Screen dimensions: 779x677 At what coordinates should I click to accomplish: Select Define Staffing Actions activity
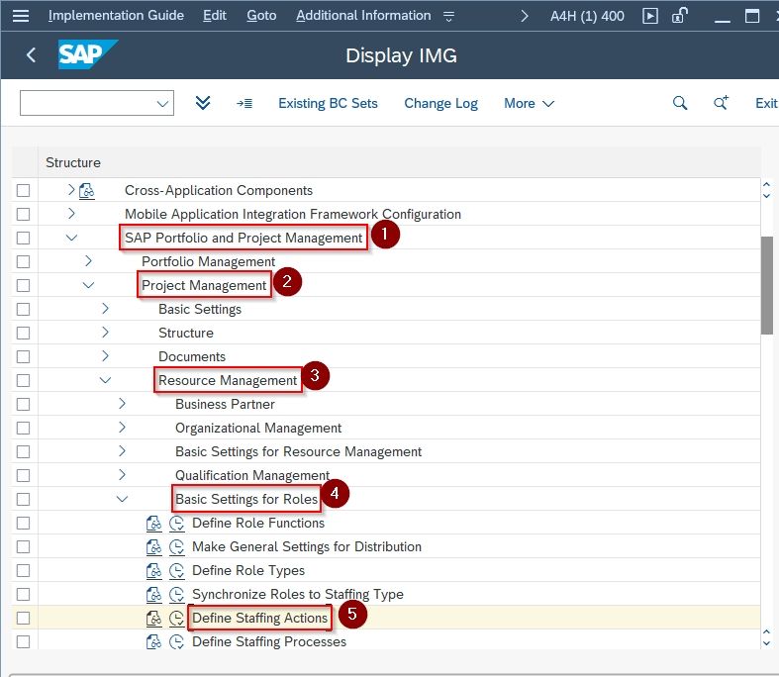pos(260,619)
